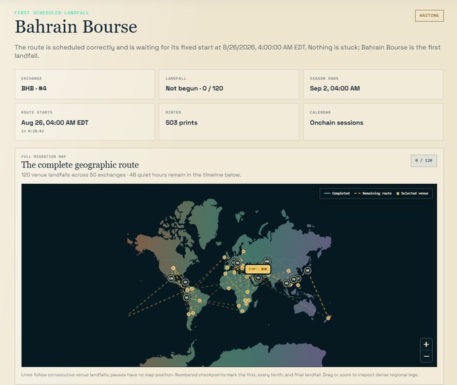The image size is (457, 385).
Task: Click the venue dot on New Zealand
Action: 328,318
